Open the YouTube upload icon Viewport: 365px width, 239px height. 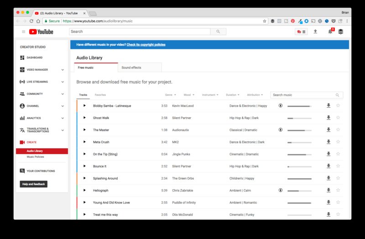point(315,31)
